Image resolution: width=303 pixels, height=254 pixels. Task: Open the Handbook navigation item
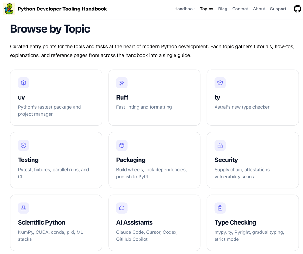point(184,9)
